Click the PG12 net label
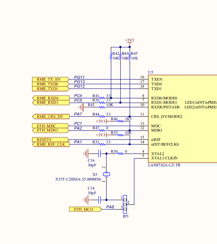 click(79, 87)
